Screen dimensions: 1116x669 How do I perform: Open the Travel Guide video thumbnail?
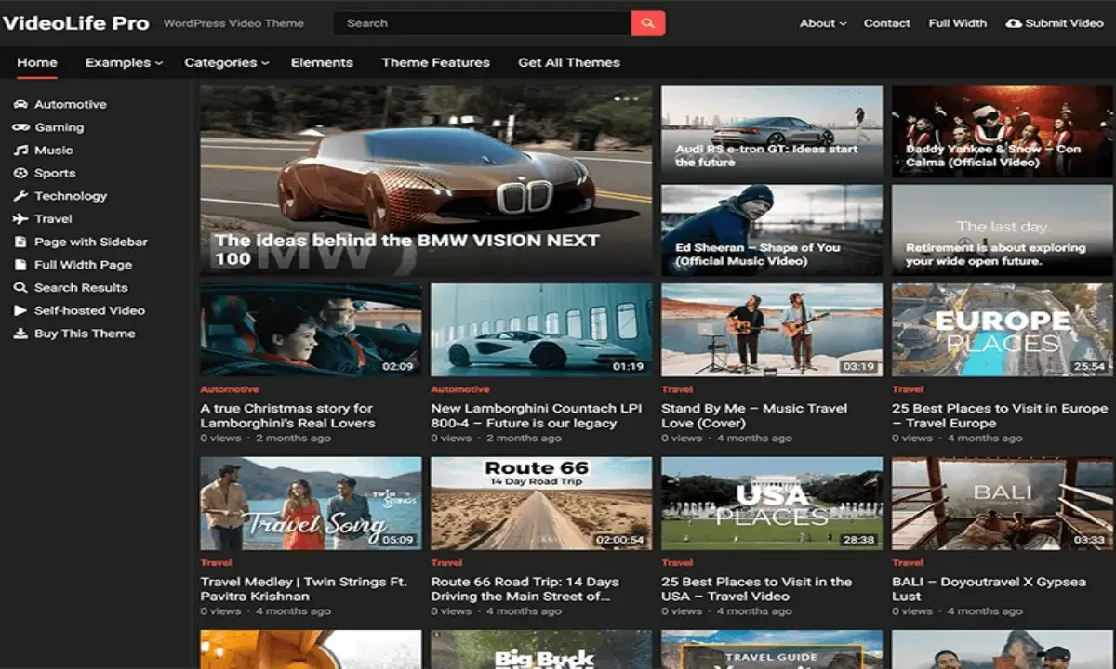point(772,649)
